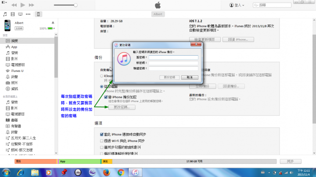Viewport: 316px width, 177px height.
Task: Click the fast-forward playback button
Action: pos(32,5)
